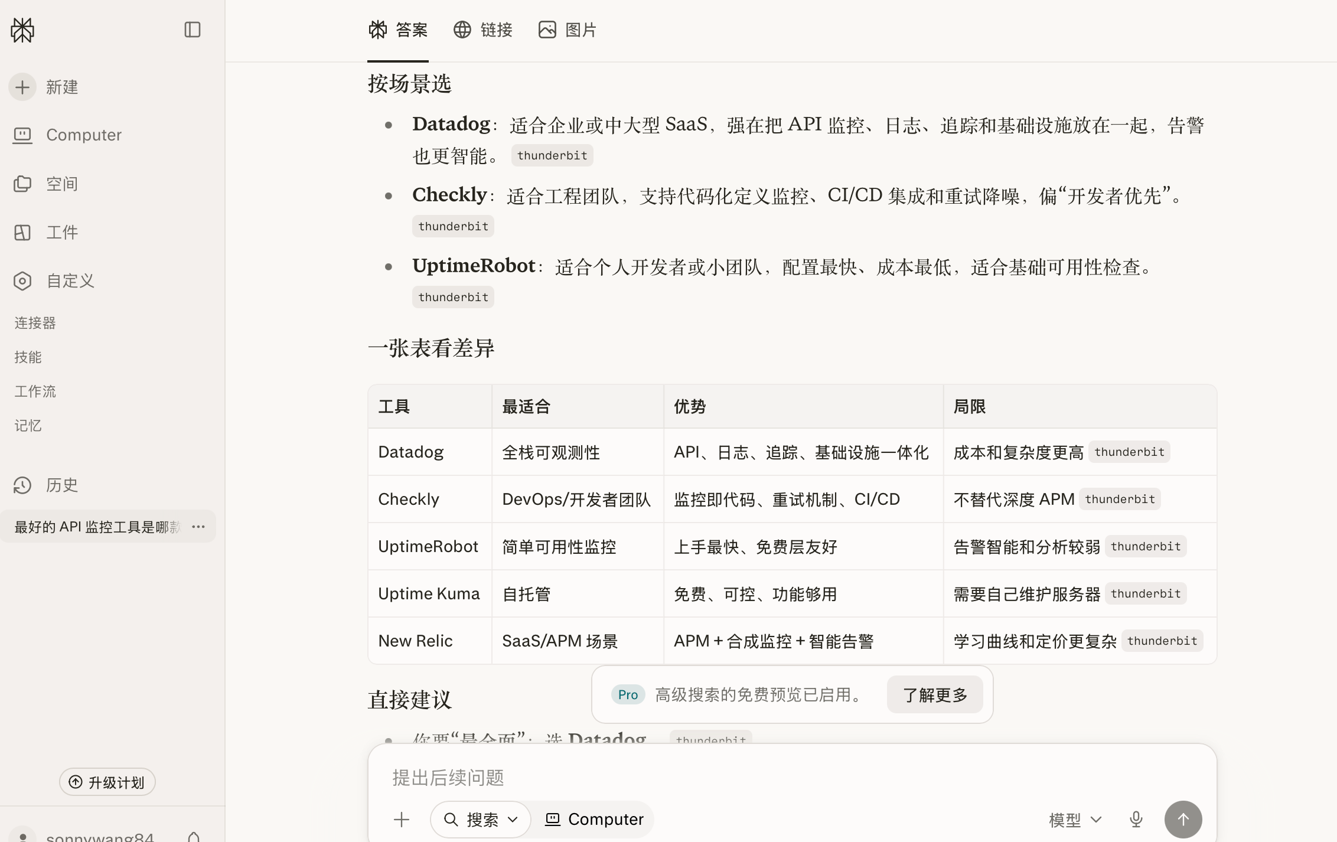Click the 新建 plus icon
The image size is (1337, 842).
pos(22,87)
